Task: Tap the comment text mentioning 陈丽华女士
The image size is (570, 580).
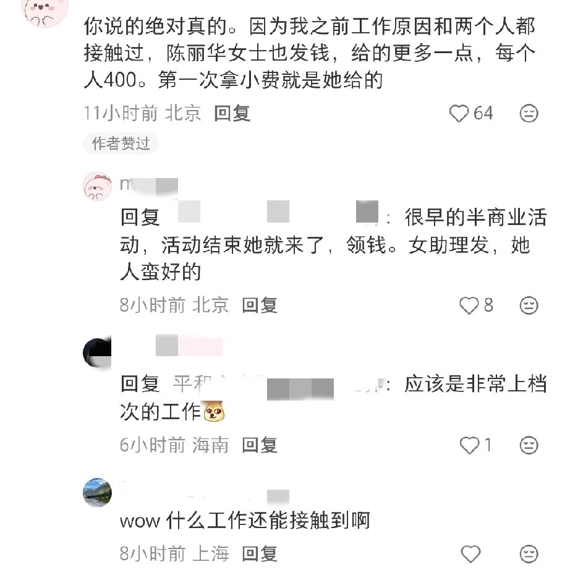Action: tap(309, 53)
